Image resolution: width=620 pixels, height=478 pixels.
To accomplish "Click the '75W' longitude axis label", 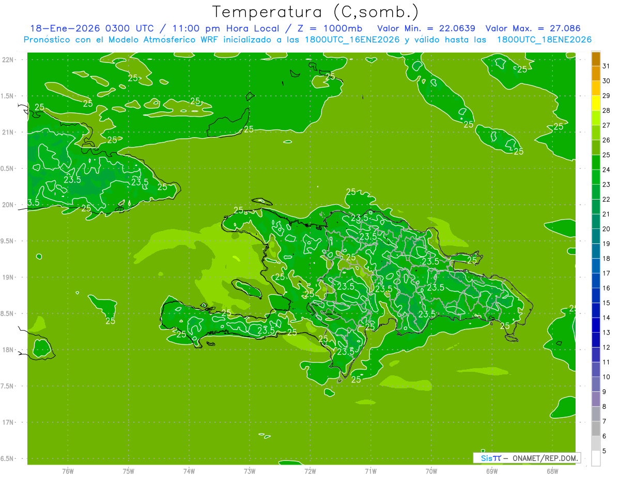I will tap(129, 471).
